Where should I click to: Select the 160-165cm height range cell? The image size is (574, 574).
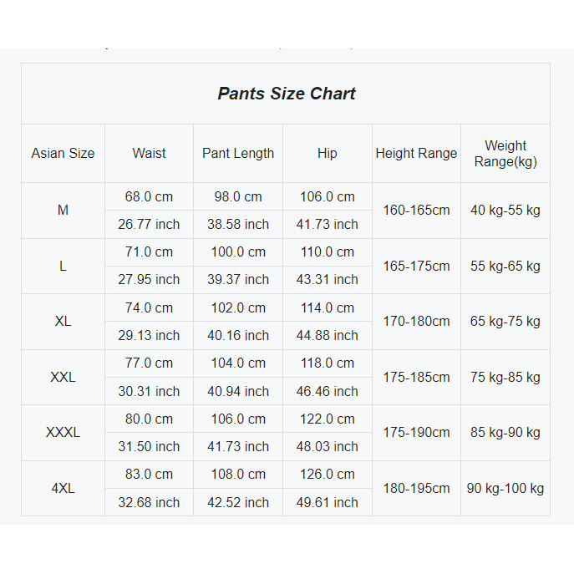tap(416, 211)
